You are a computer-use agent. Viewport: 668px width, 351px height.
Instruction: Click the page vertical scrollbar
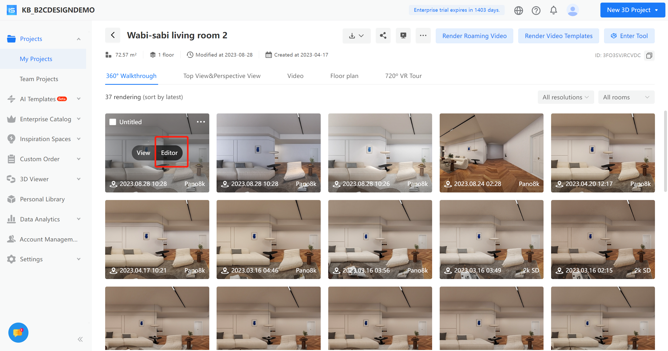(665, 151)
